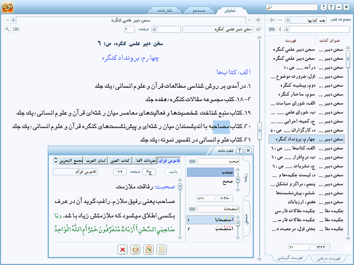
Task: Close the لغت نامه dictionary panel
Action: (x=248, y=150)
